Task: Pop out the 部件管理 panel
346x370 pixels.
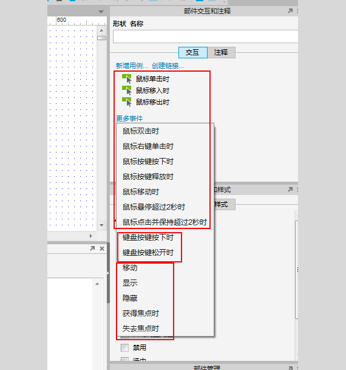Action: pos(290,368)
